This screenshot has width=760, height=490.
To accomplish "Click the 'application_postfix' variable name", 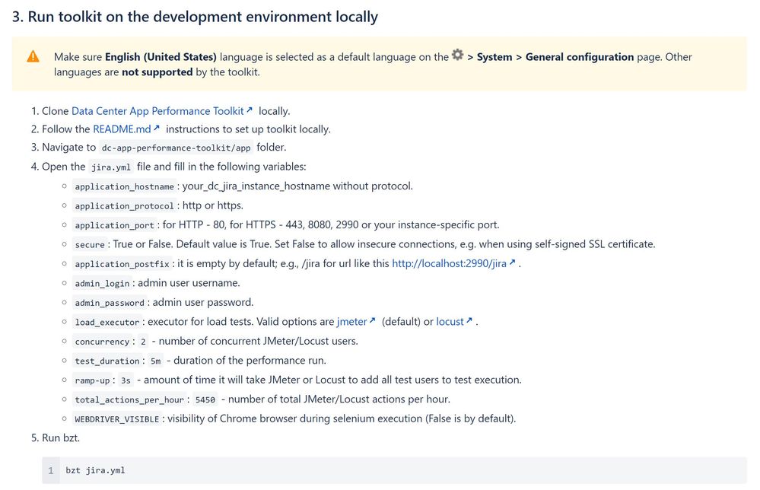I will click(x=122, y=264).
